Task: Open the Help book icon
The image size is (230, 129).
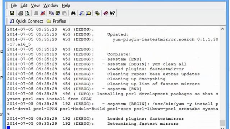Action: [106, 13]
